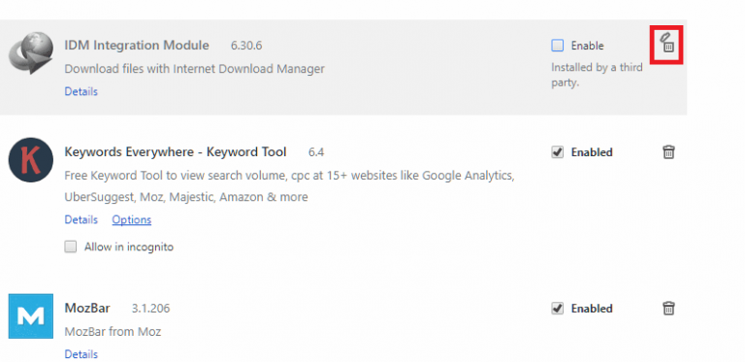Click the MozBar extension title
Image resolution: width=745 pixels, height=362 pixels.
tap(87, 309)
